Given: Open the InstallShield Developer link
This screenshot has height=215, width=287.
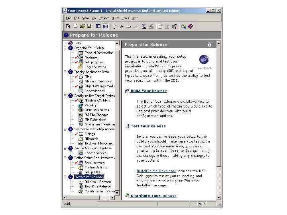Looking at the screenshot, I should [x=156, y=171].
